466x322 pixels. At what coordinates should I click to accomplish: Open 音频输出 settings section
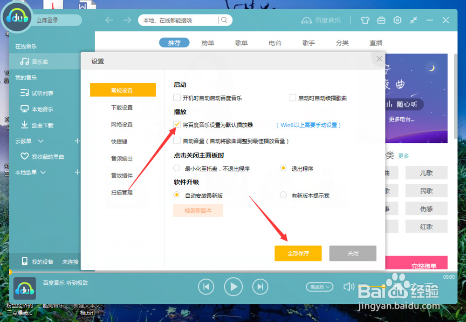pyautogui.click(x=122, y=159)
